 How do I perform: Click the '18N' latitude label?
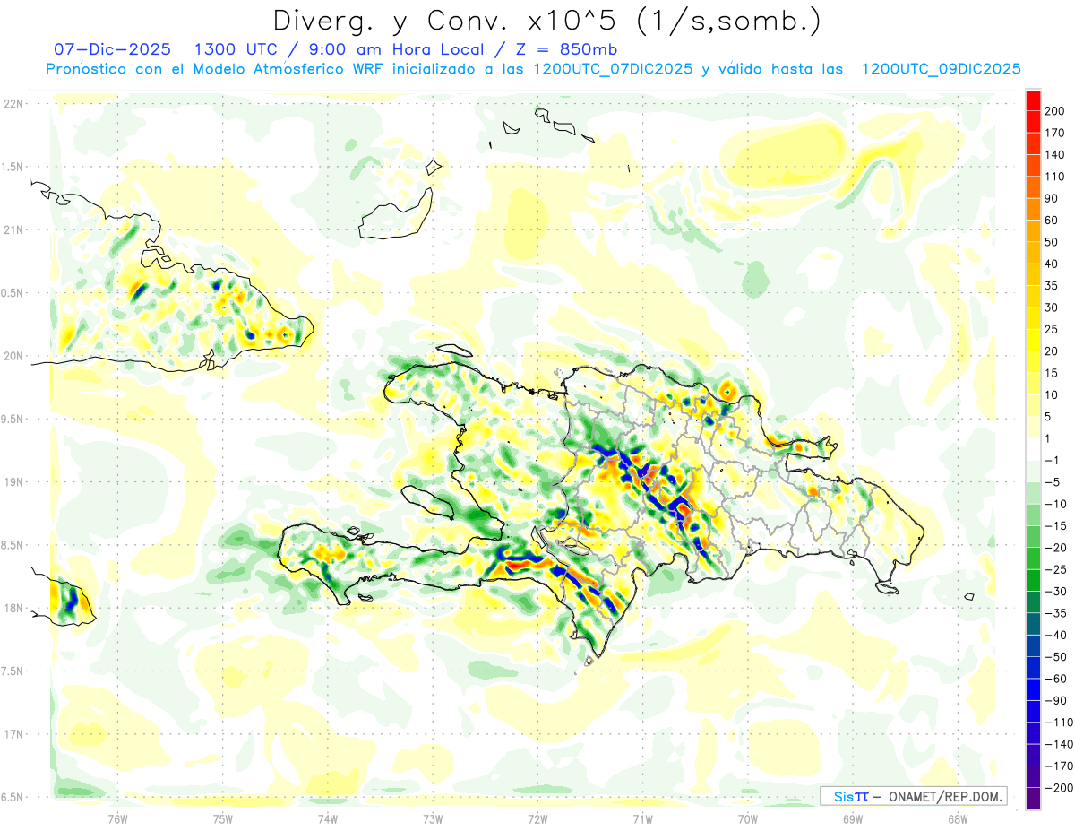13,609
